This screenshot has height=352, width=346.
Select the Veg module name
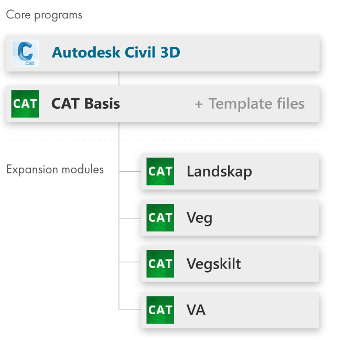[x=199, y=218]
